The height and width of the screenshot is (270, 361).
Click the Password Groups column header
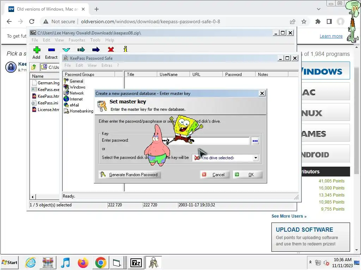click(x=88, y=75)
